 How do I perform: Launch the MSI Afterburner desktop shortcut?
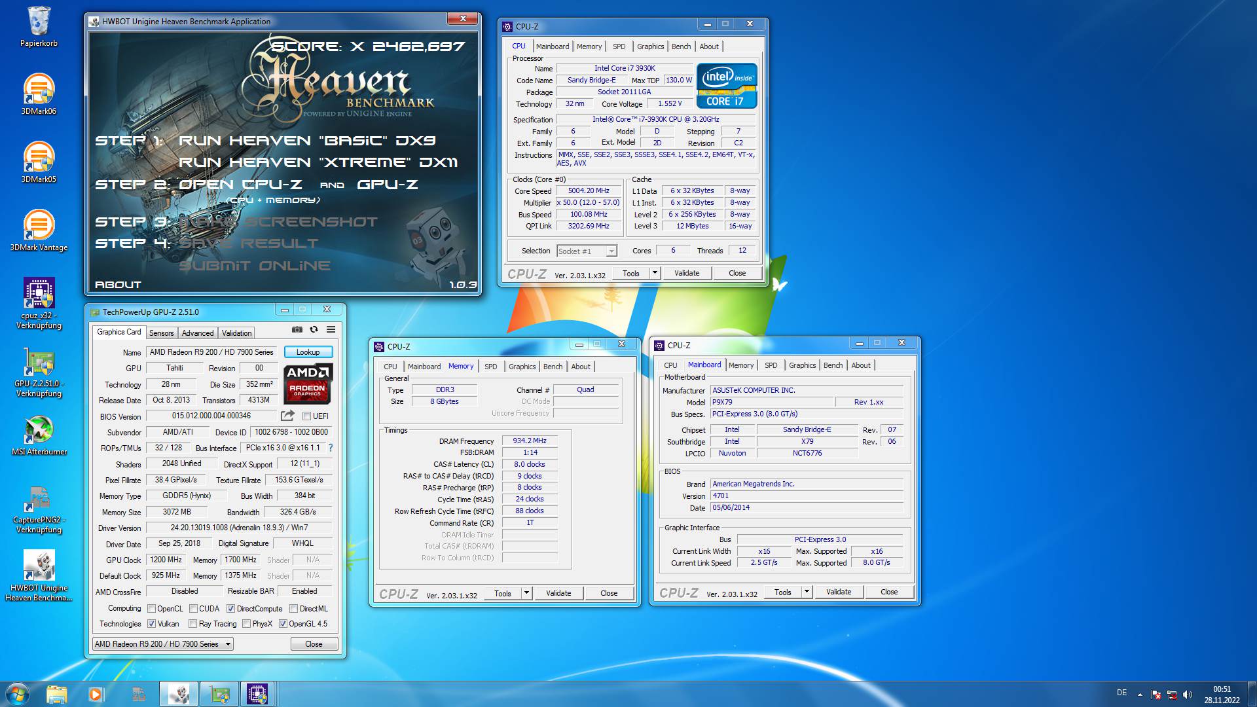(x=39, y=435)
